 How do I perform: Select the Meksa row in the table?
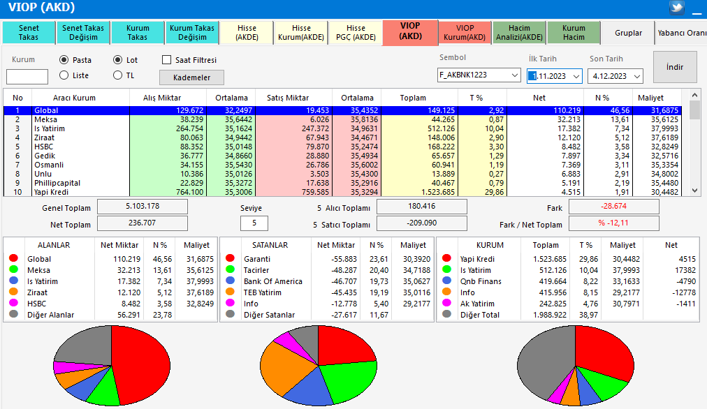tap(343, 119)
